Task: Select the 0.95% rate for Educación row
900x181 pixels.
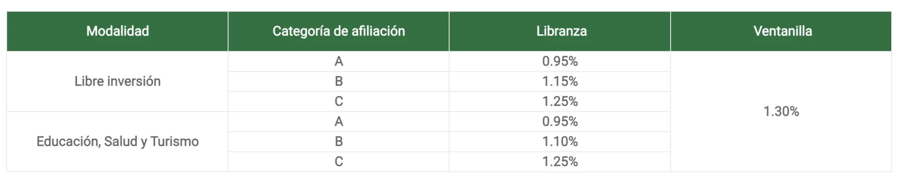Action: tap(560, 122)
